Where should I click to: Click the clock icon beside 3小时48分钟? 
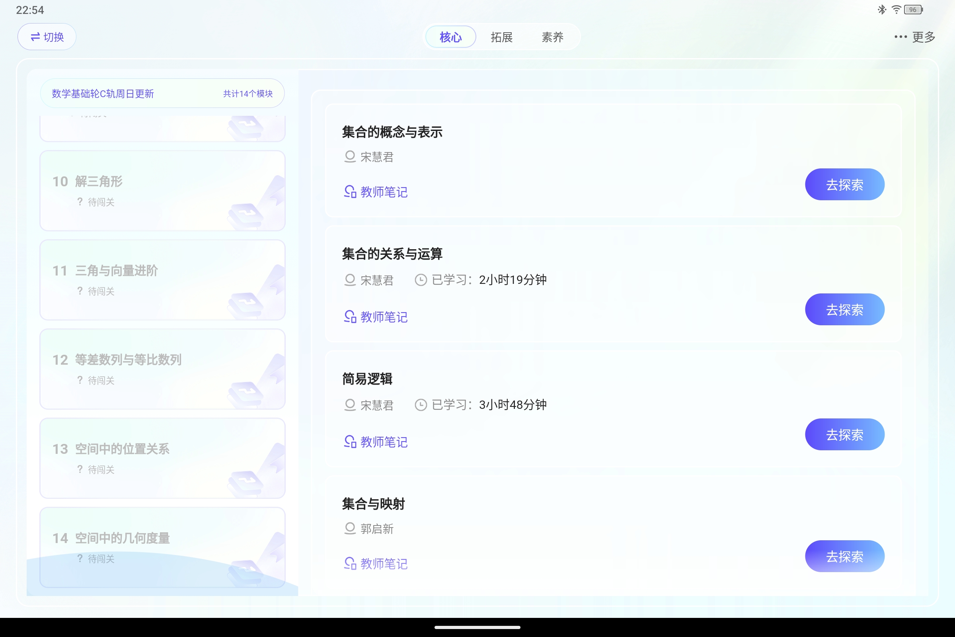(x=421, y=405)
